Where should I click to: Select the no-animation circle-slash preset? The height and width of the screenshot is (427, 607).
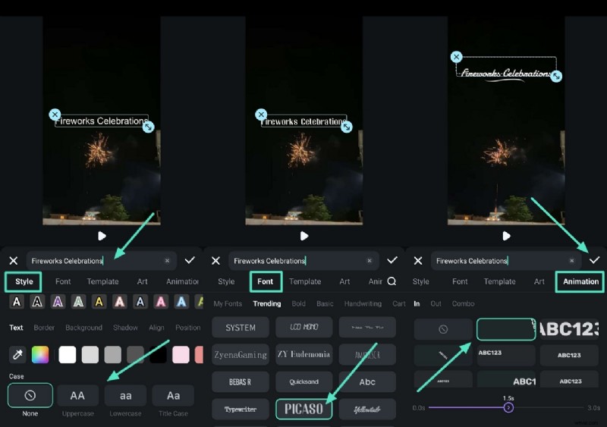coord(443,329)
